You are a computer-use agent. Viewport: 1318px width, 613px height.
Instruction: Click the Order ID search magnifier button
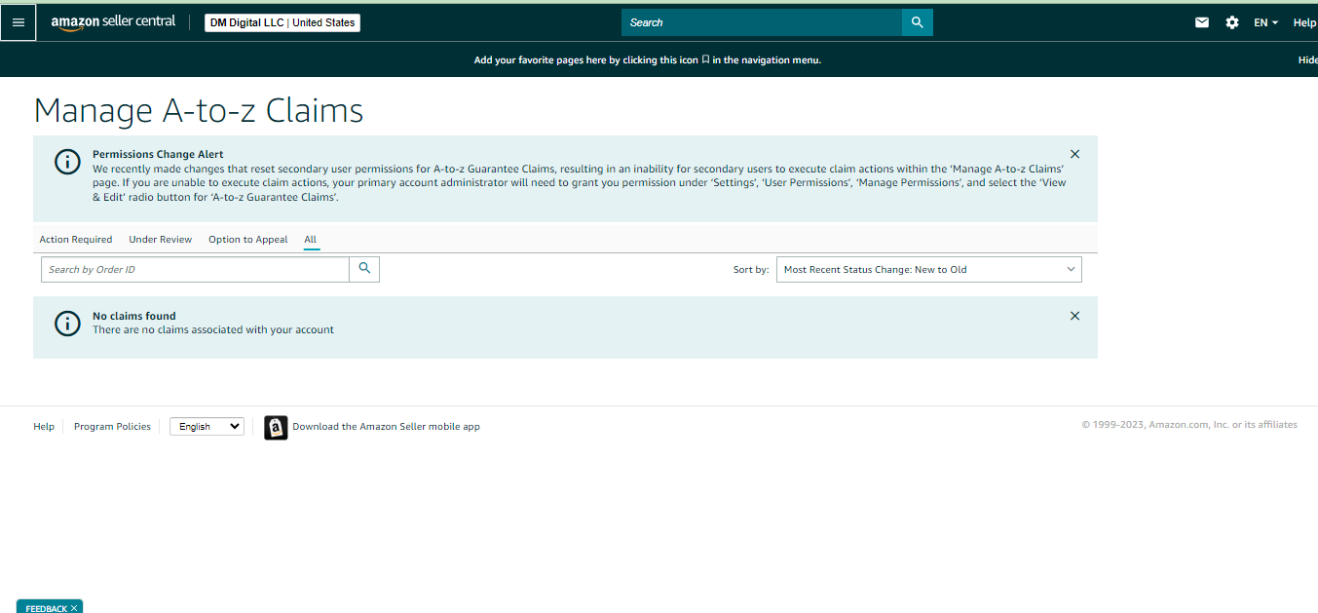364,269
